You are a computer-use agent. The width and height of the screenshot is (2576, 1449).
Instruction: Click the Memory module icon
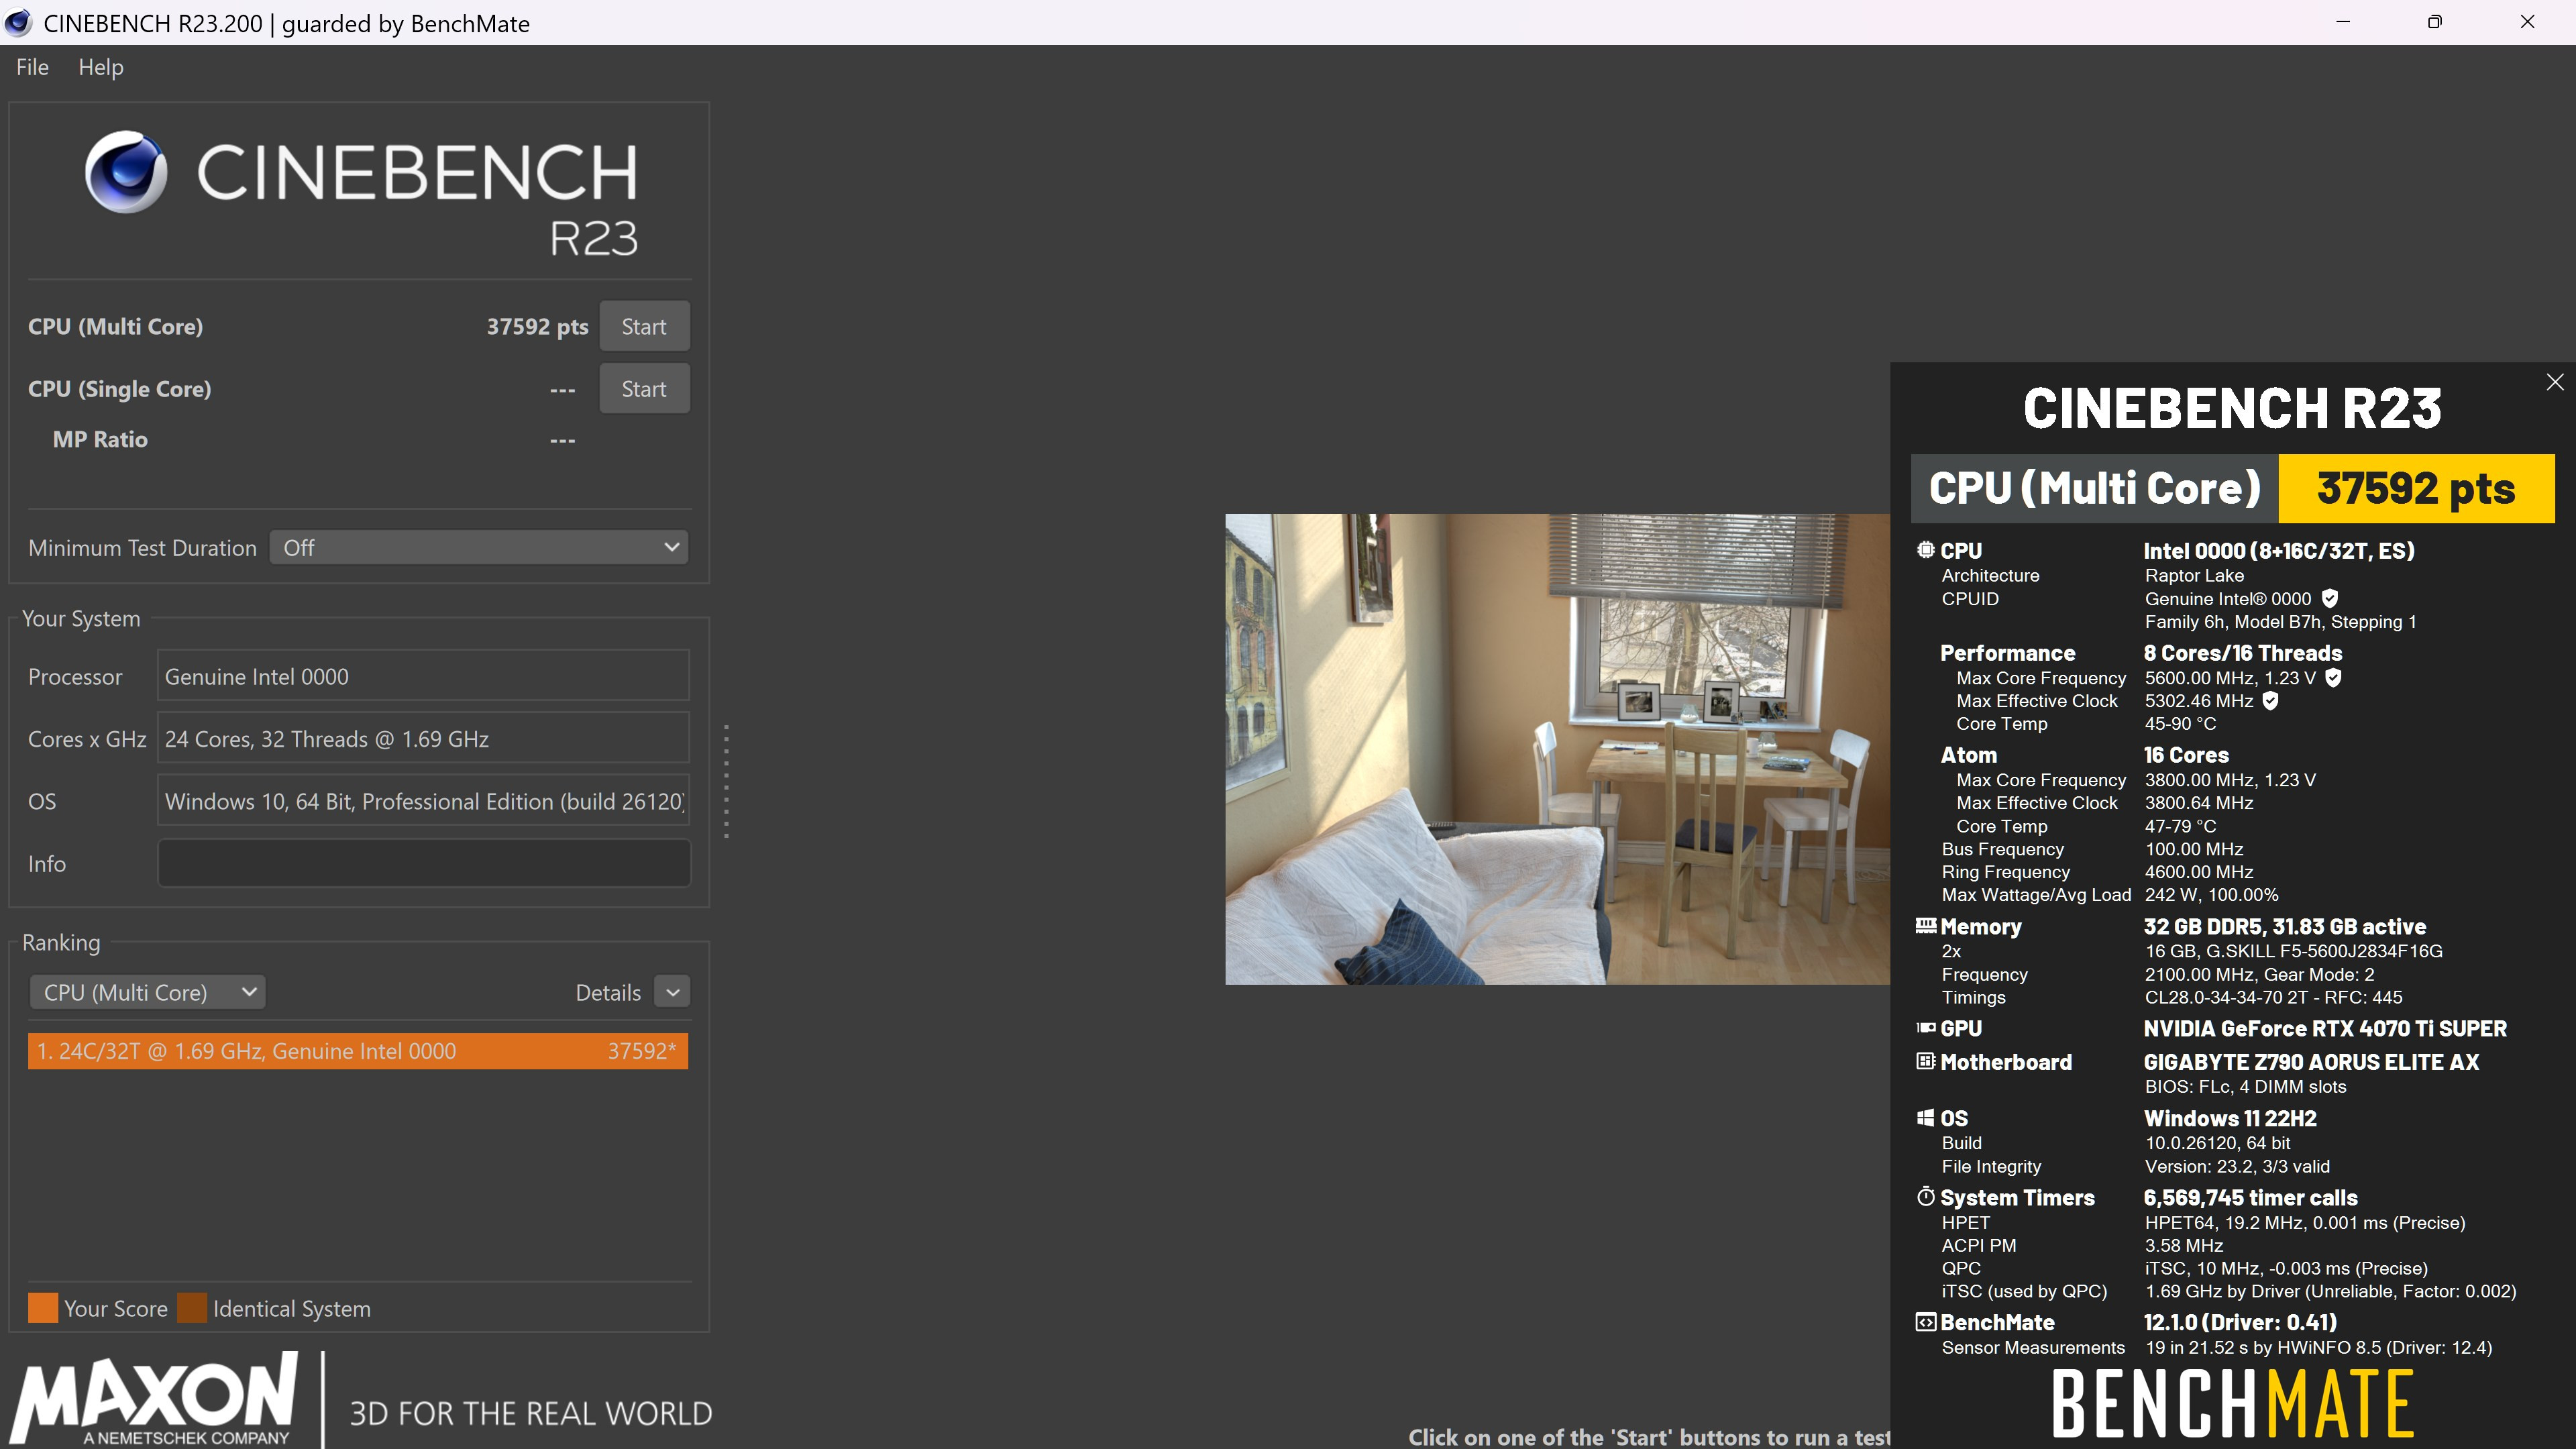click(x=1925, y=926)
